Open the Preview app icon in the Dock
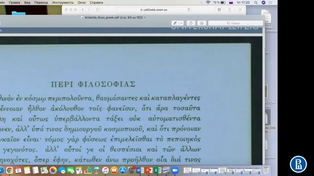 (166, 170)
